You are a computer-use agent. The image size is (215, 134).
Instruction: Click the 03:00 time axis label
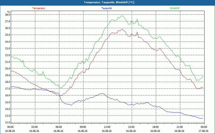35,127
